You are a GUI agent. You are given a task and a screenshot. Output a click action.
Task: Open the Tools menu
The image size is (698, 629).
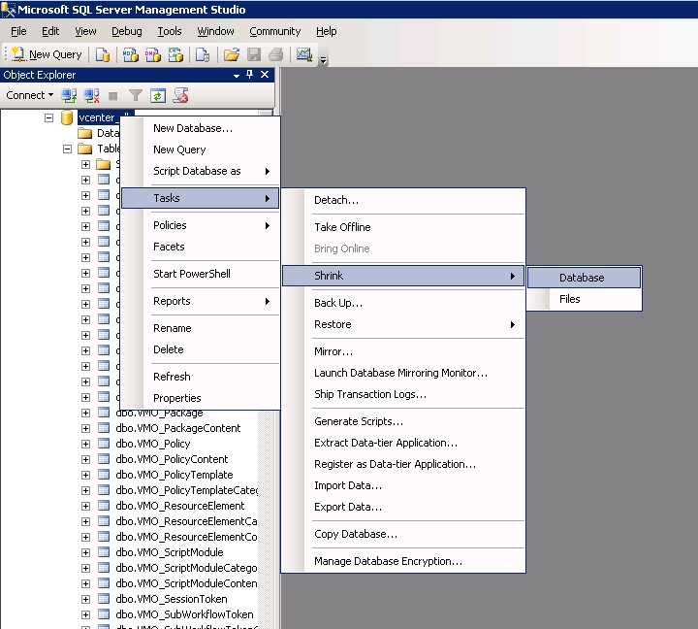coord(170,31)
